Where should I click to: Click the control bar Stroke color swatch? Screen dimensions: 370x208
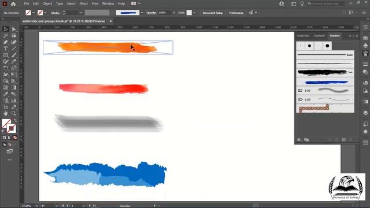tap(40, 13)
